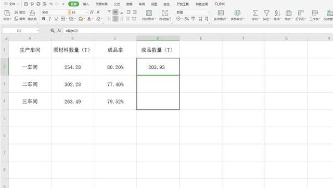This screenshot has width=333, height=188.
Task: Select column D header
Action: (158, 39)
